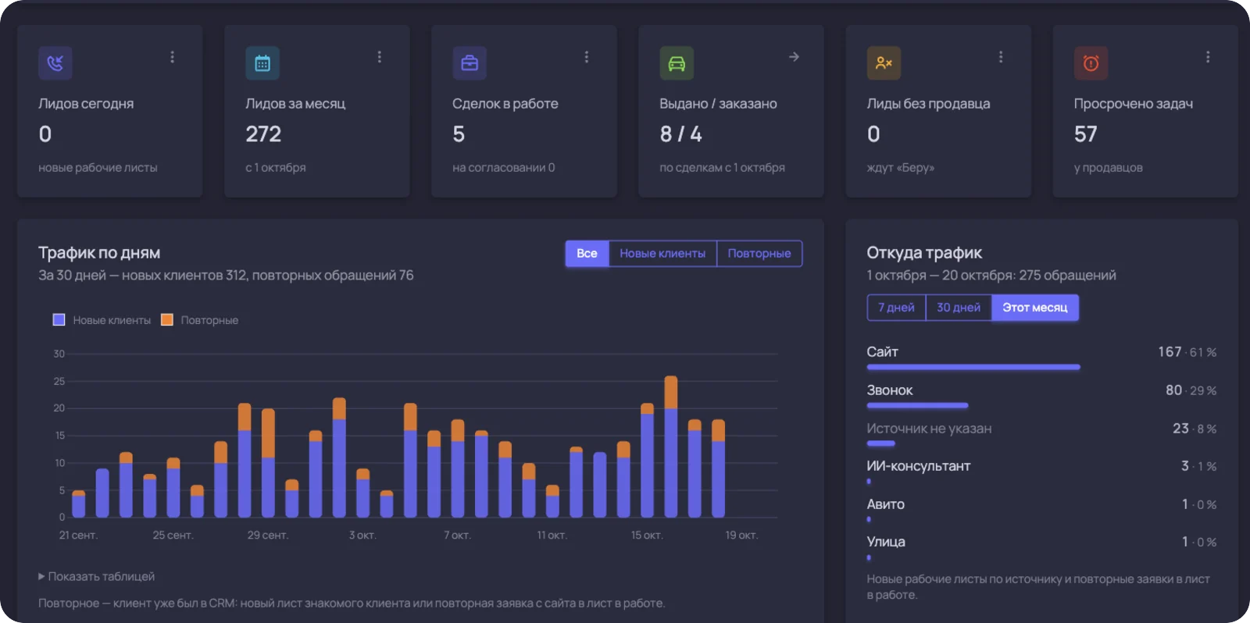Screen dimensions: 1250x623
Task: Click the Трафик по дням heading
Action: [99, 253]
